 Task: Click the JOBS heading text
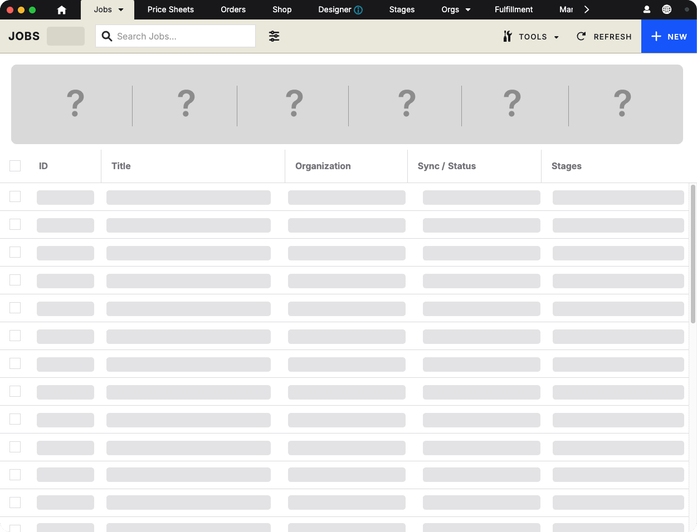pos(24,36)
